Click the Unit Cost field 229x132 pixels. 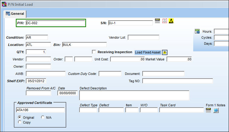127,59
